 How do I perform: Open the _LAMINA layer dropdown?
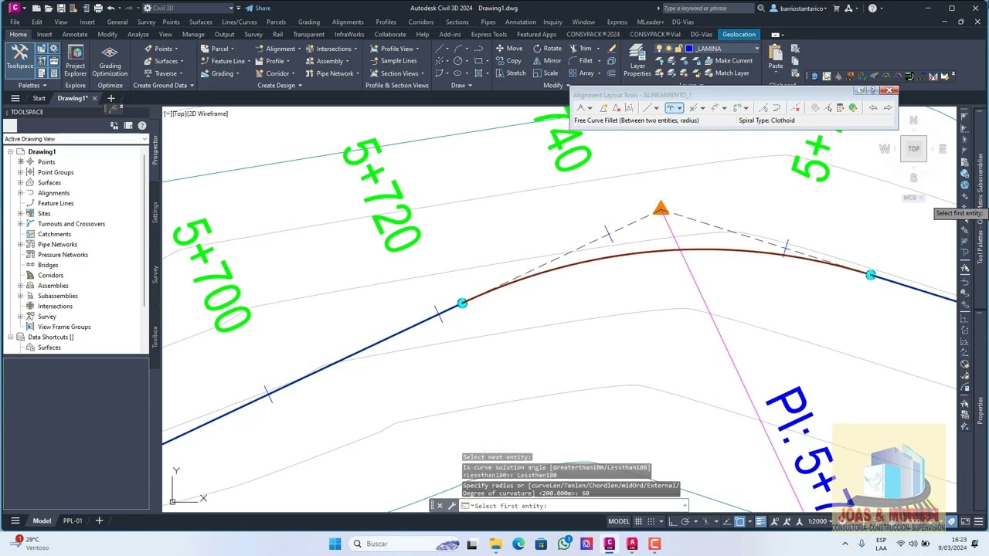point(756,49)
